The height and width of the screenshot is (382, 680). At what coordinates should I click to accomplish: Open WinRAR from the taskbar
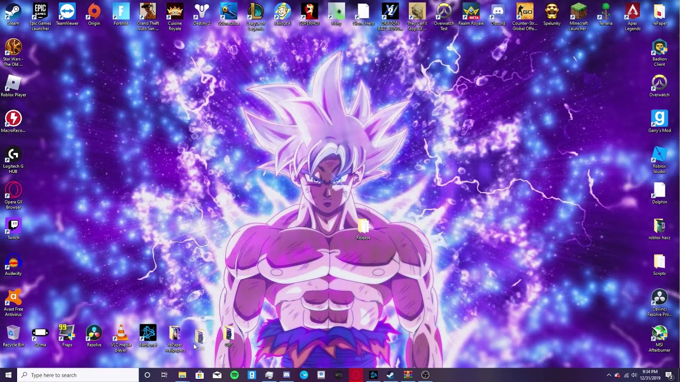pyautogui.click(x=408, y=375)
